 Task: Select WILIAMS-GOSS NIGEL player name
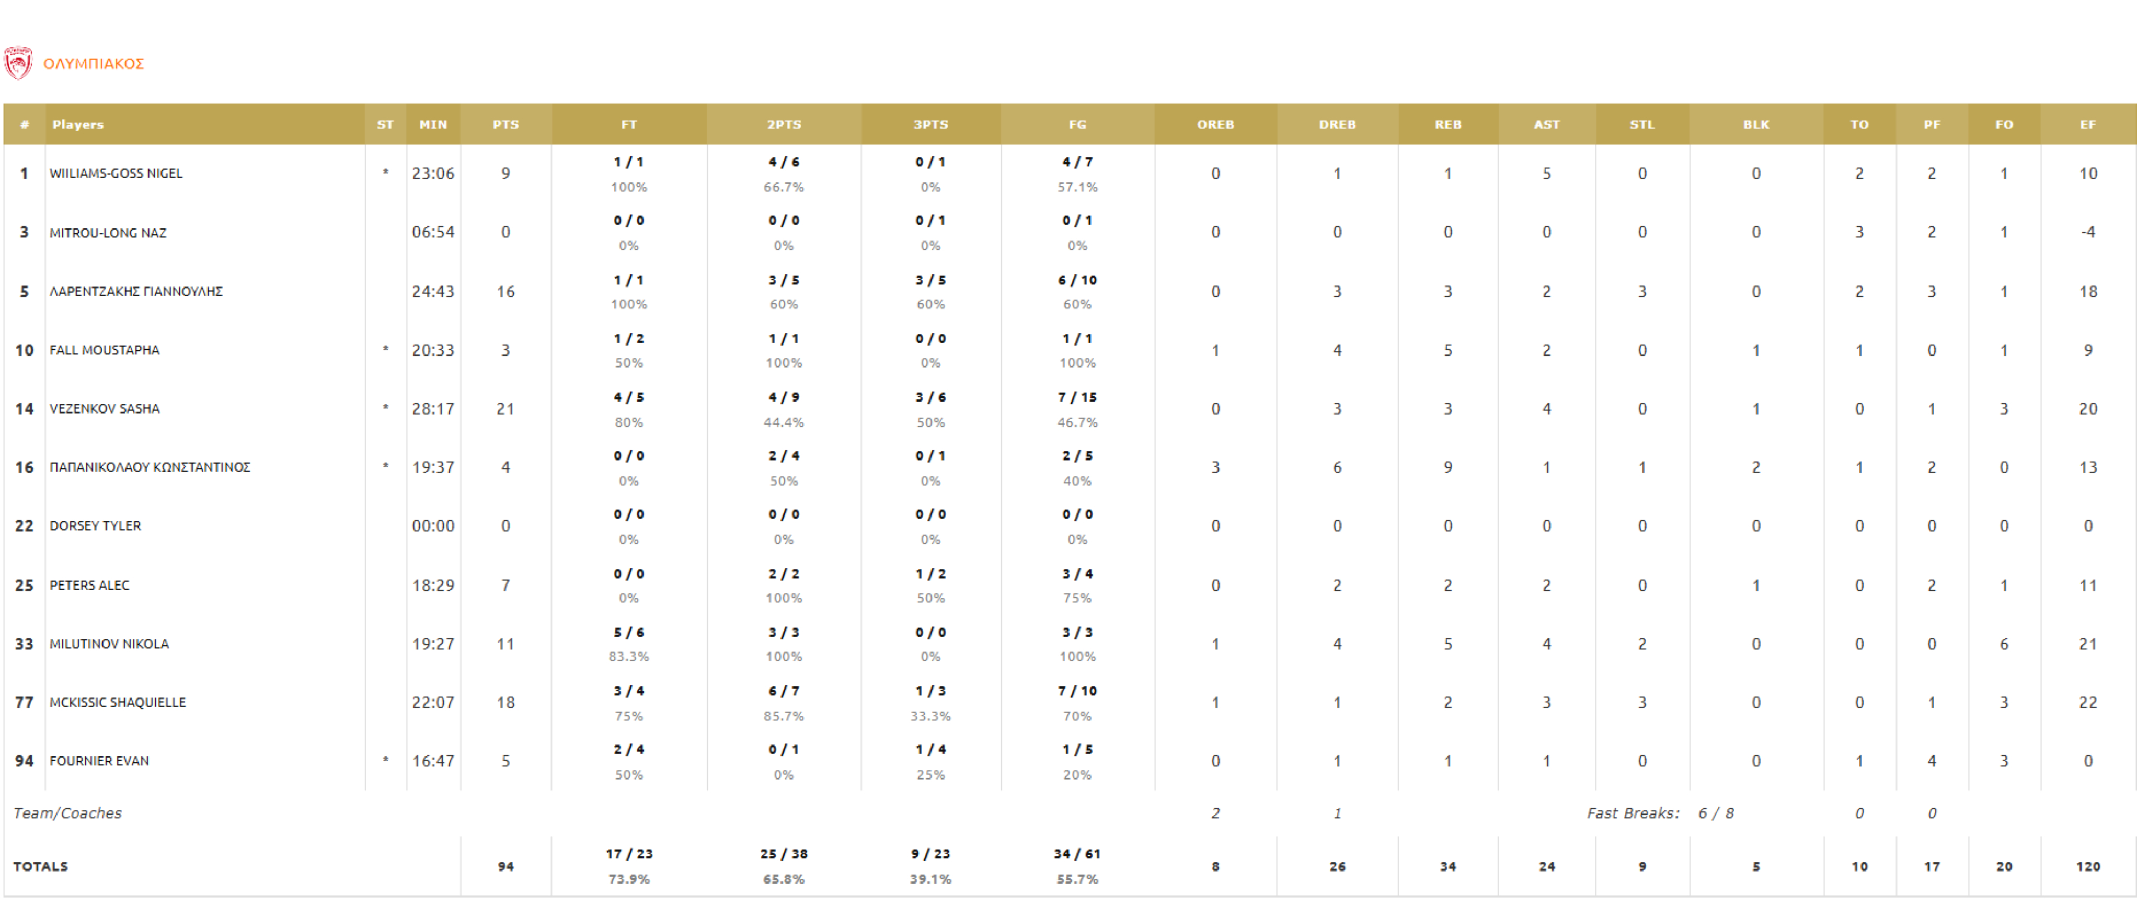(x=116, y=174)
